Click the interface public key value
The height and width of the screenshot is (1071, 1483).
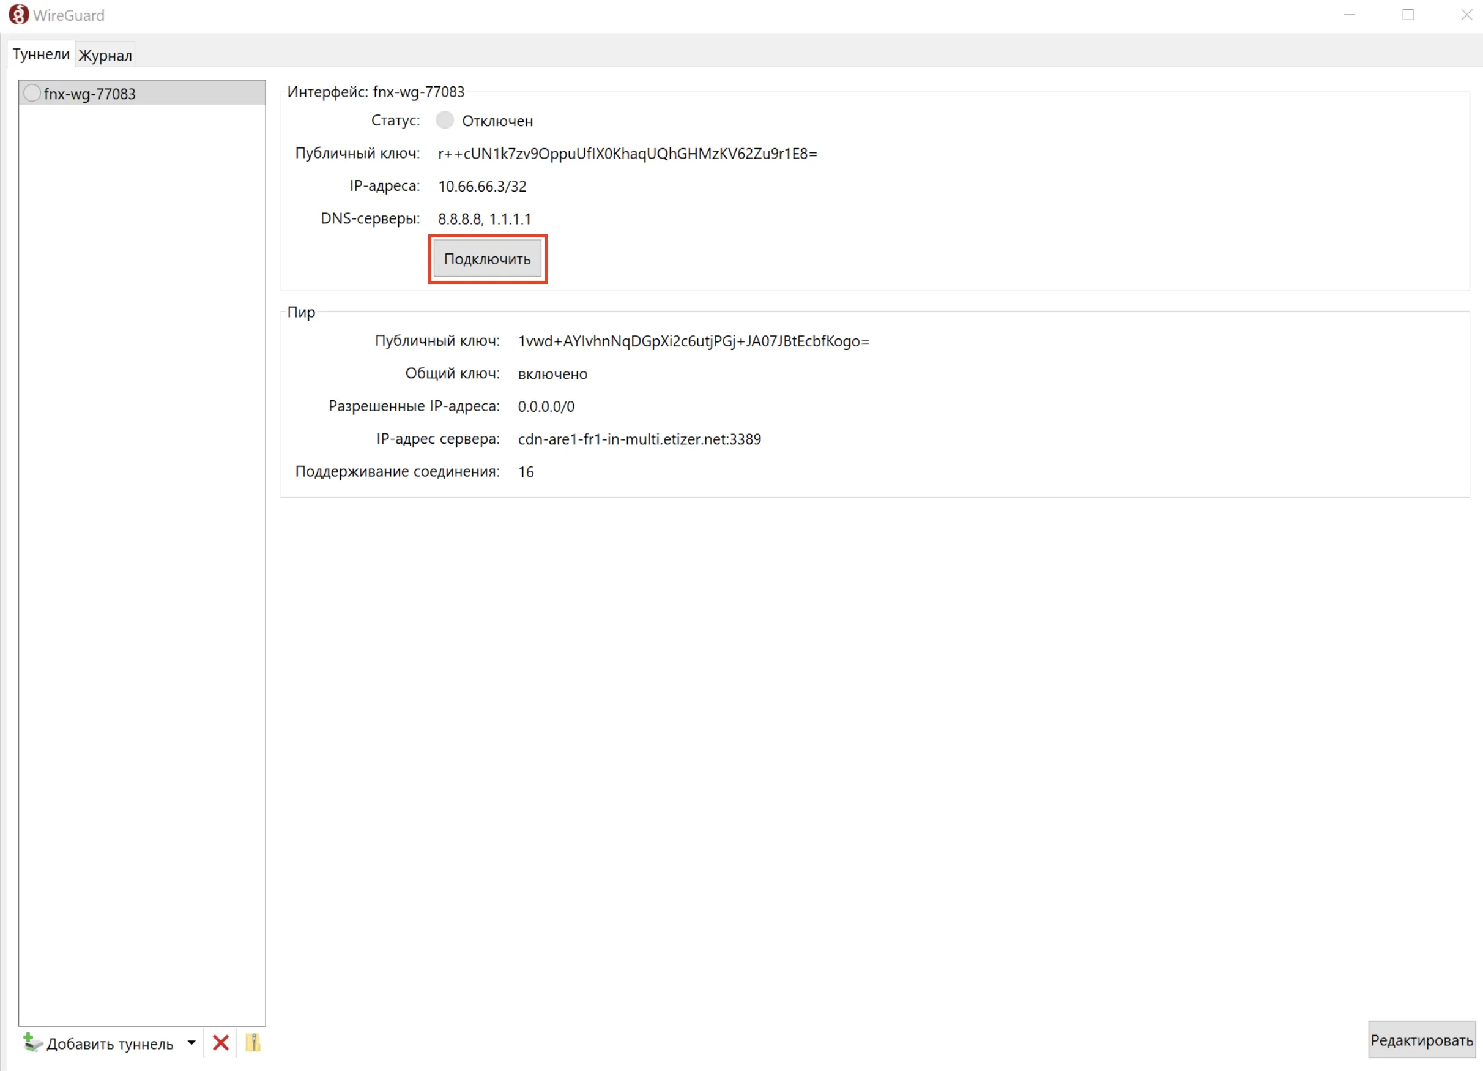click(x=627, y=154)
